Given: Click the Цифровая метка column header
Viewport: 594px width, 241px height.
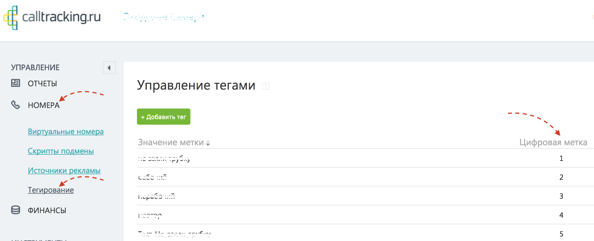Looking at the screenshot, I should click(x=553, y=142).
